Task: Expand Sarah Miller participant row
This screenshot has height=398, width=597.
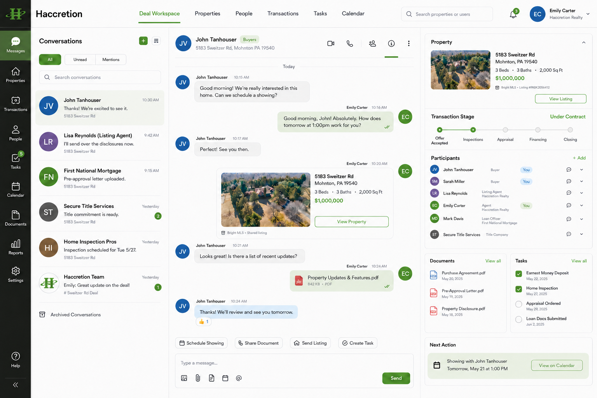Action: pos(581,182)
